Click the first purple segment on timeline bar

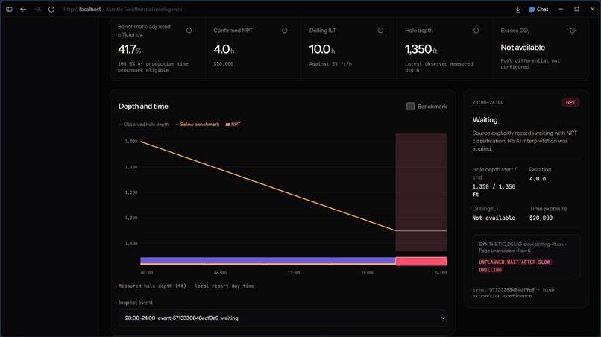pos(172,261)
